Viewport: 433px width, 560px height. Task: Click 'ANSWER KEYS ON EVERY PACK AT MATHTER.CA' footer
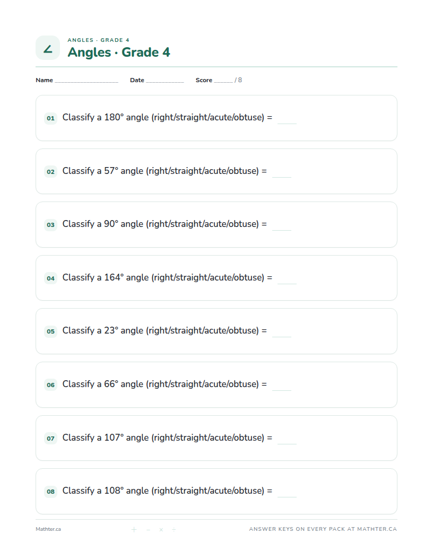(x=323, y=529)
